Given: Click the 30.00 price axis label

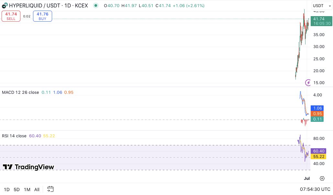Looking at the screenshot, I should 319,47.
